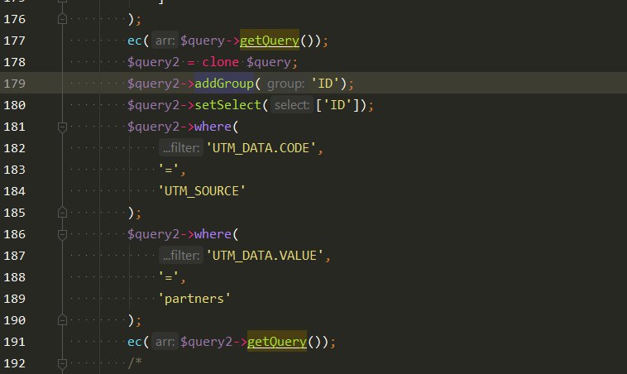Click the 'UTM_DATA.VALUE' string
Viewport: 627px width, 374px height.
coord(265,255)
